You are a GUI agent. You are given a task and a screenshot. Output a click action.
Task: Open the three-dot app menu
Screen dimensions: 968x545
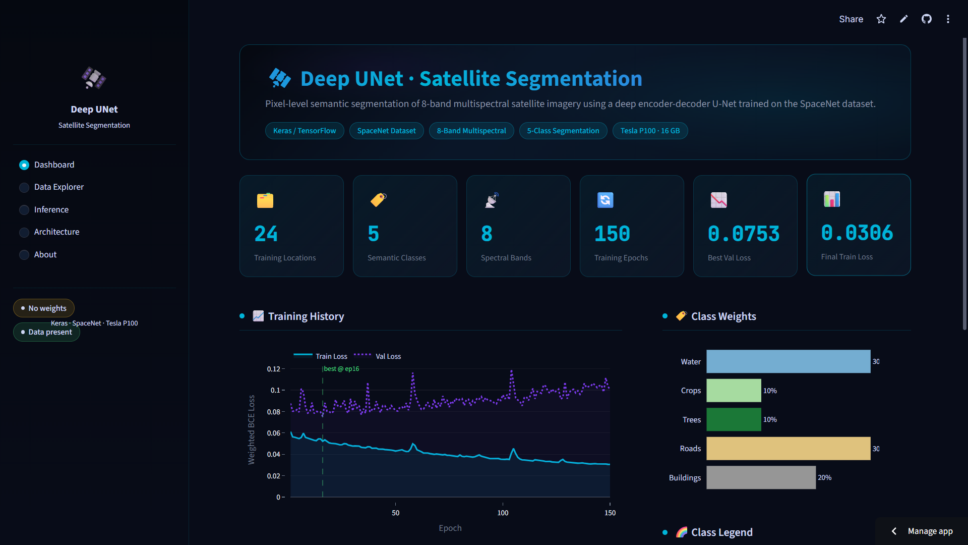[x=948, y=19]
